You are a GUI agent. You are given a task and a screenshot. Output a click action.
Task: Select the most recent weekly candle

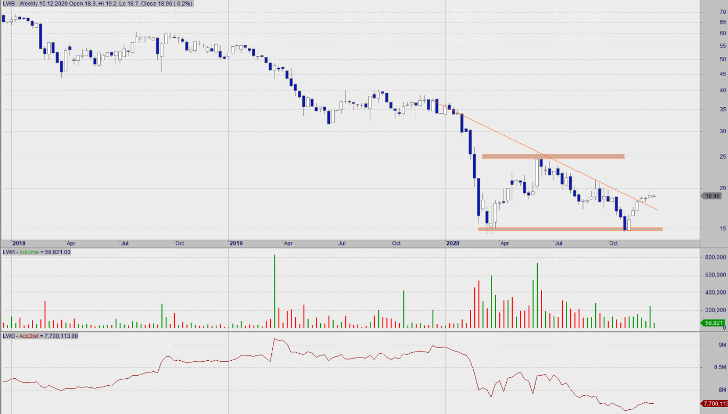point(654,196)
